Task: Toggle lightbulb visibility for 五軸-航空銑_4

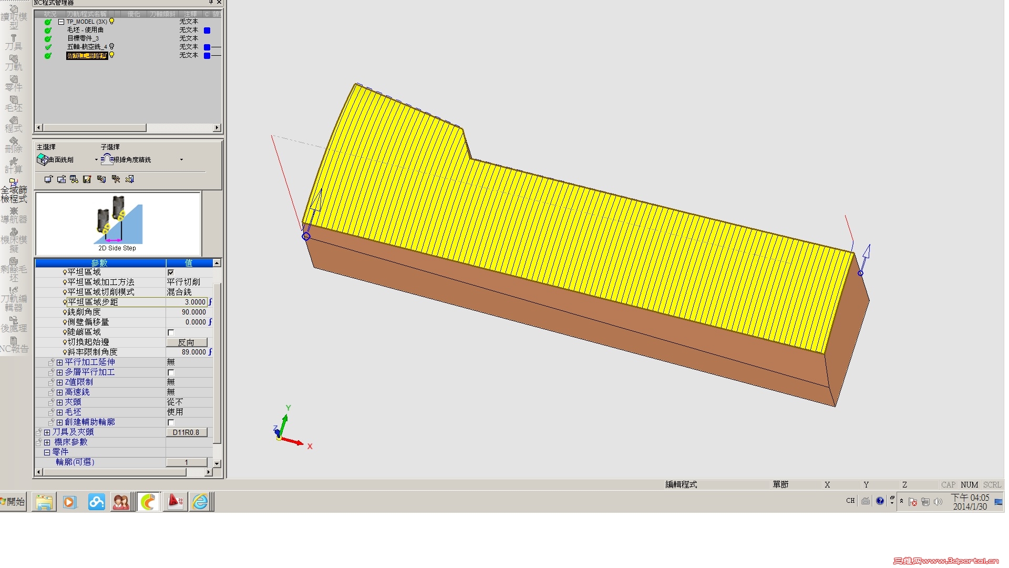Action: click(x=111, y=46)
